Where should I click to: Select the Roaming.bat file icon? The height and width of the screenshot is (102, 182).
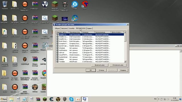coord(45,19)
